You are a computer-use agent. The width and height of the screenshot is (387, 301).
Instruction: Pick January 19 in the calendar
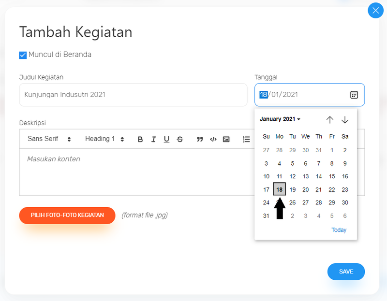[x=293, y=189]
